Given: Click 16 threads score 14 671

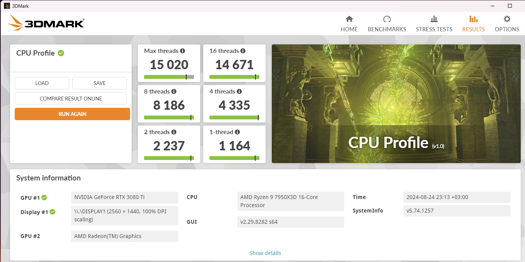Looking at the screenshot, I should 235,65.
